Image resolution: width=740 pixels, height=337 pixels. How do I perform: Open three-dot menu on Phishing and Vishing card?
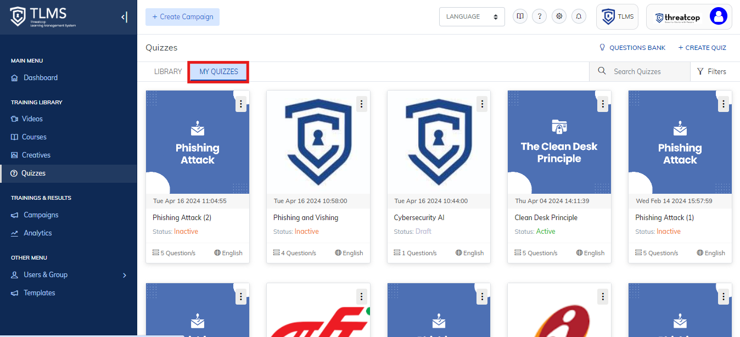[361, 104]
